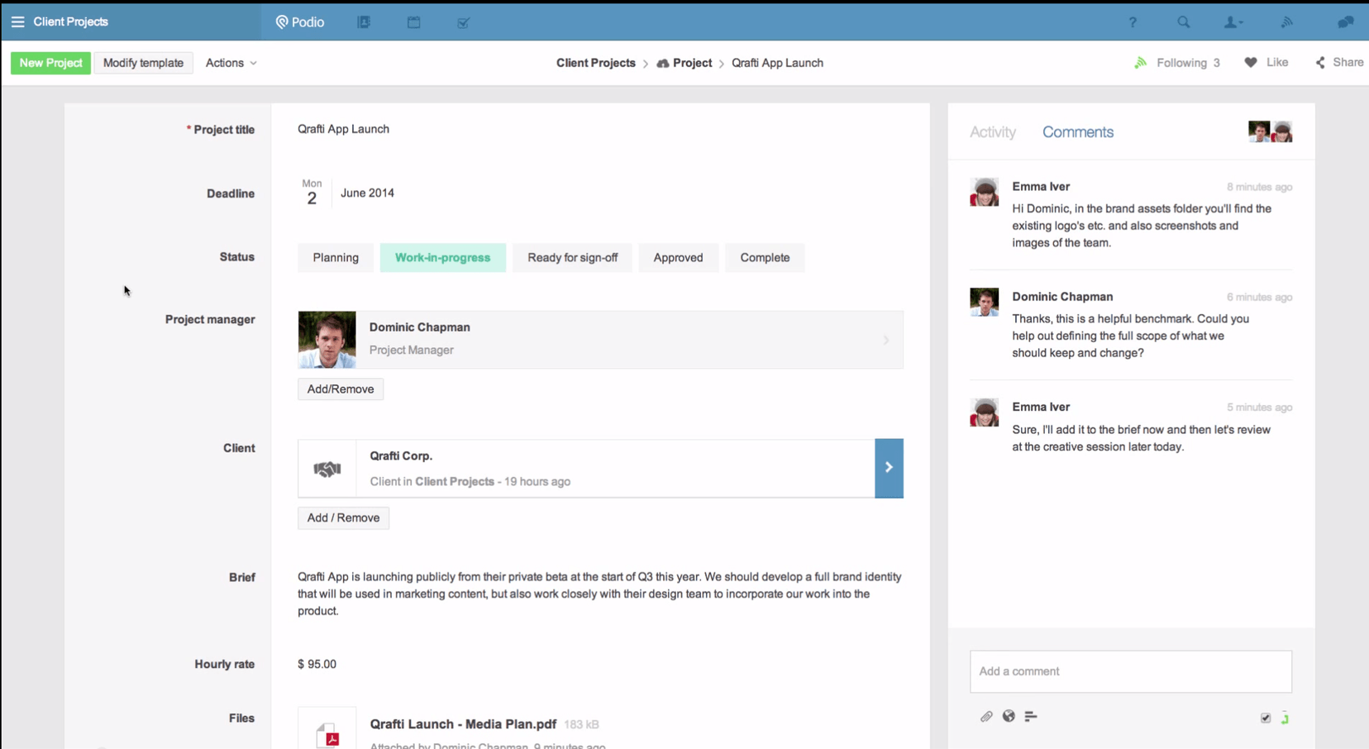The width and height of the screenshot is (1369, 749).
Task: Open the chat bubbles icon
Action: click(1345, 22)
